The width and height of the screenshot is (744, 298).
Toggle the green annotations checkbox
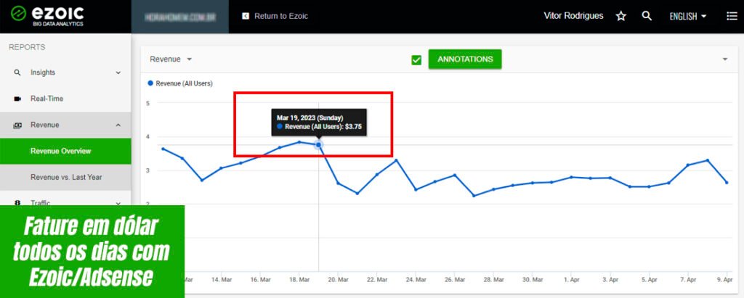point(416,59)
